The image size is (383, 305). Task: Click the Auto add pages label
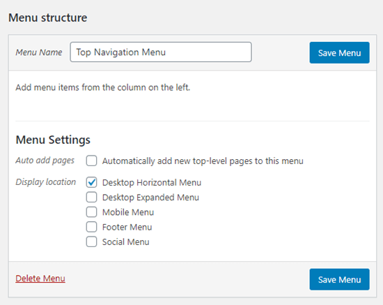coord(45,161)
